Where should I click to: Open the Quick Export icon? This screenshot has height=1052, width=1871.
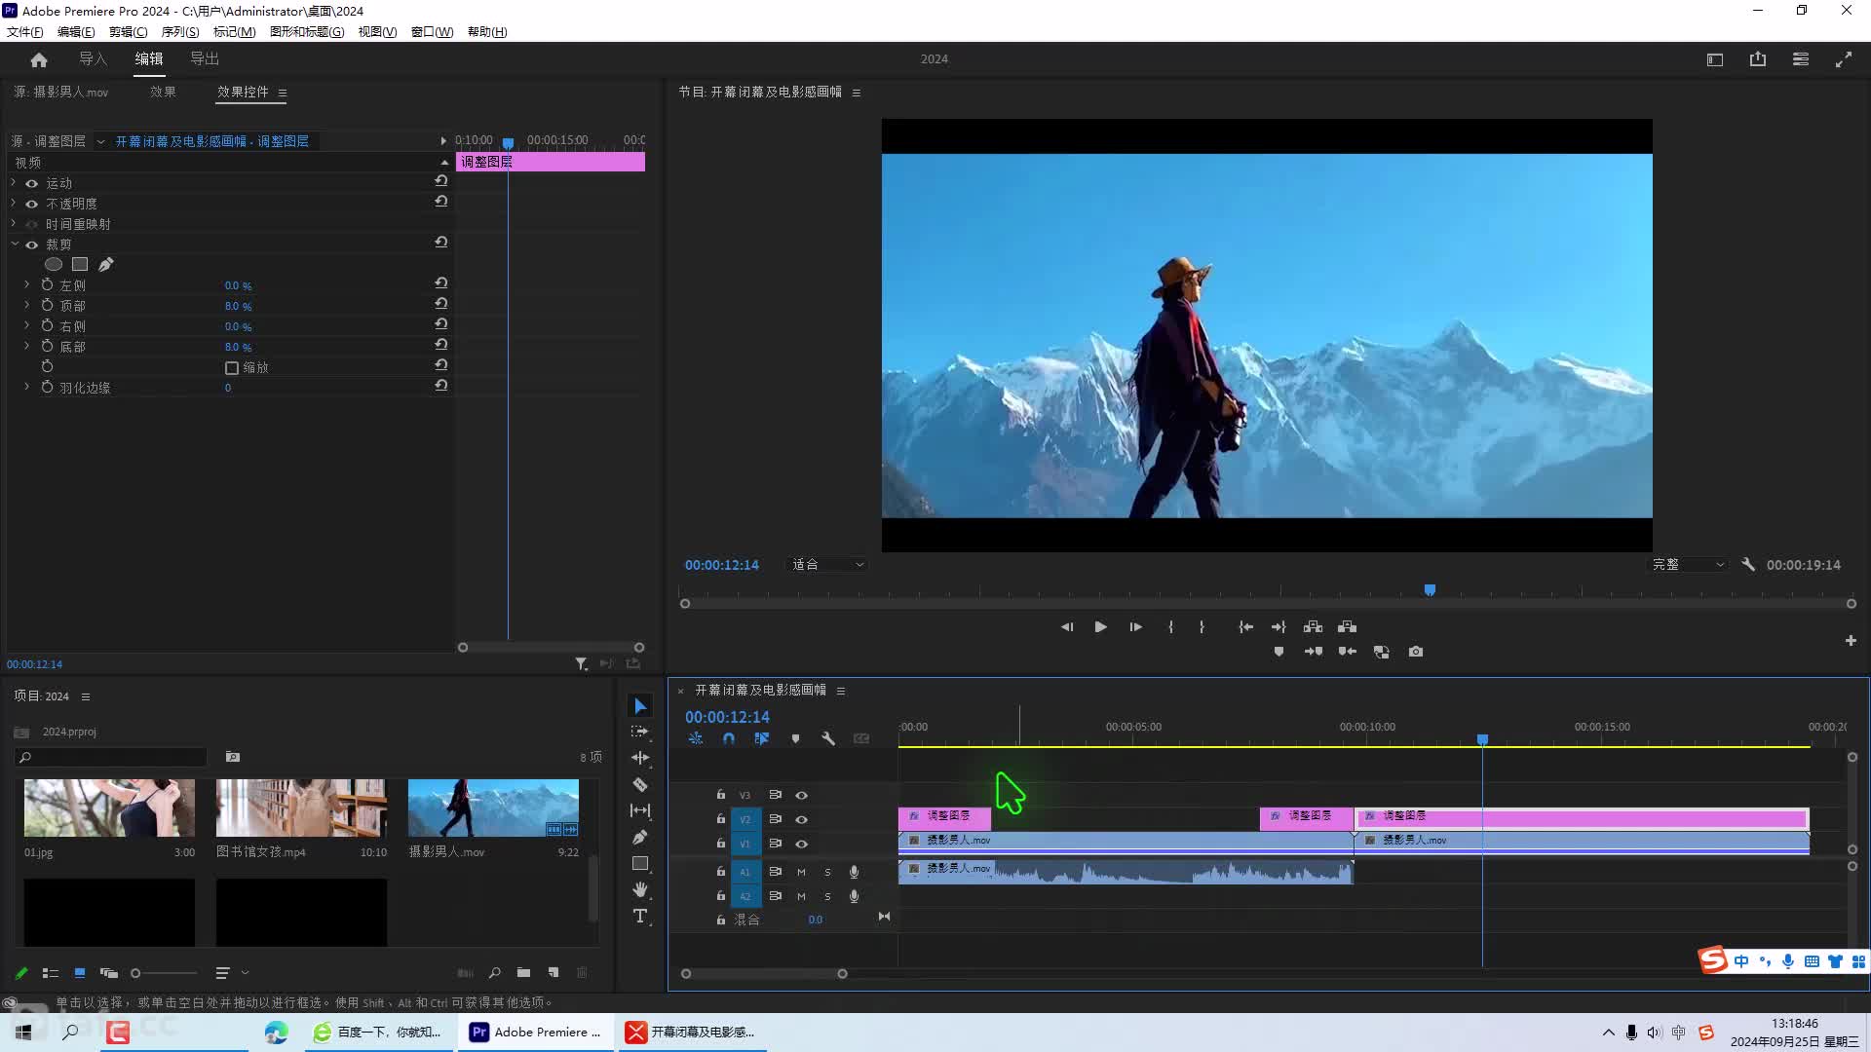click(1758, 59)
